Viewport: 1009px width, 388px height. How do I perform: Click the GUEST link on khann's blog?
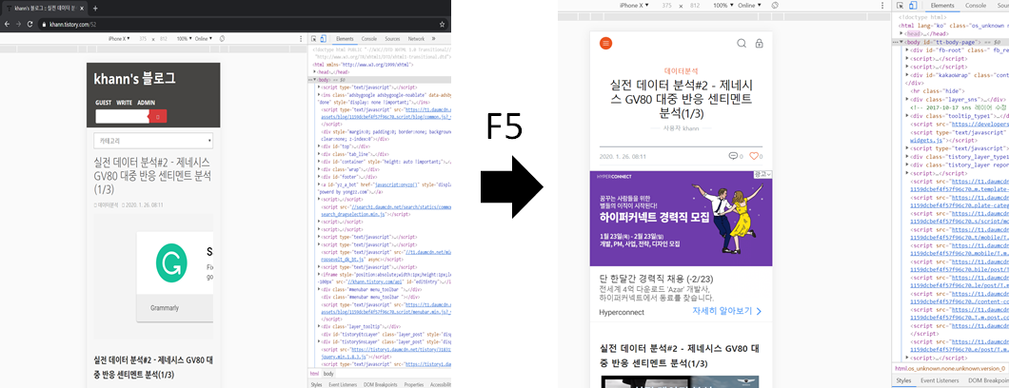103,103
